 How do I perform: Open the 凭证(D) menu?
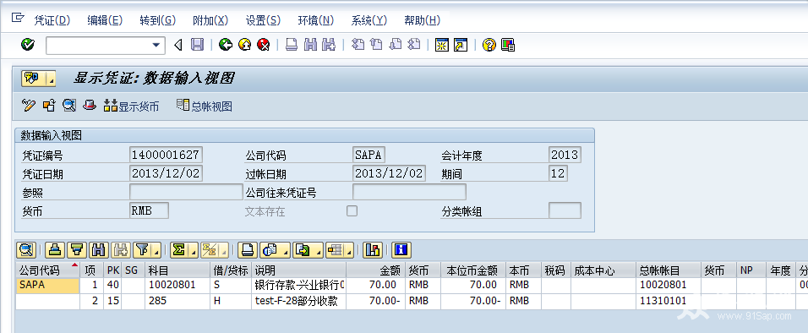[x=52, y=20]
